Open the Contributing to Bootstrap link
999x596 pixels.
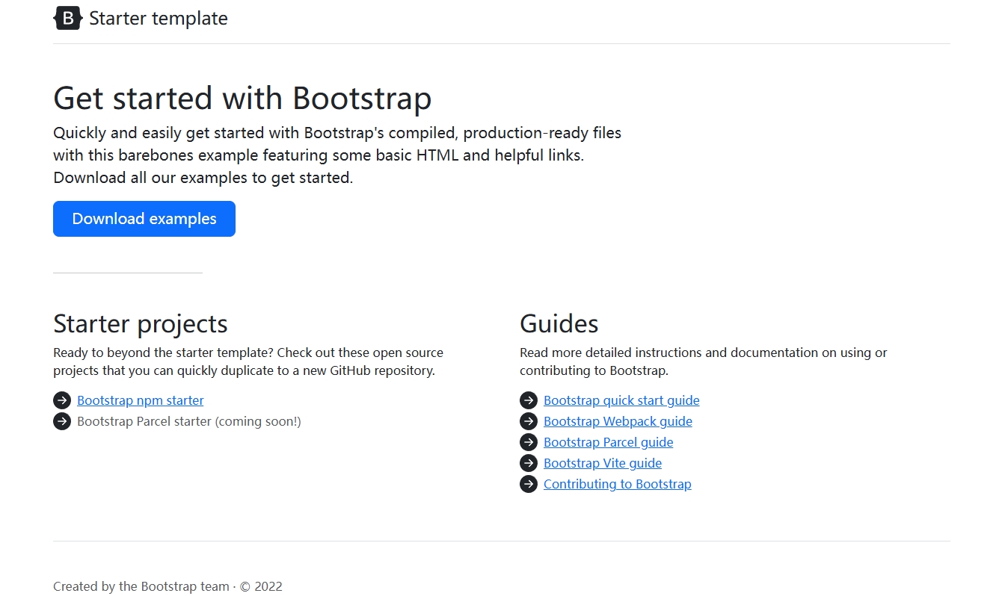[618, 484]
